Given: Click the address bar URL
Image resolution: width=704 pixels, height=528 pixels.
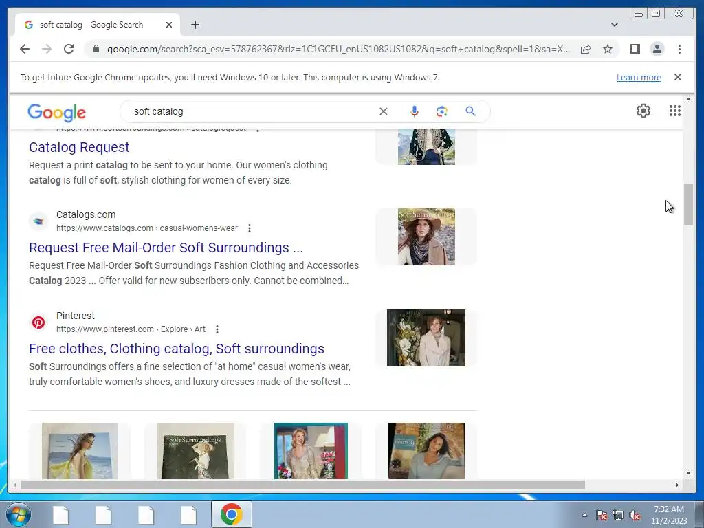Looking at the screenshot, I should point(338,49).
